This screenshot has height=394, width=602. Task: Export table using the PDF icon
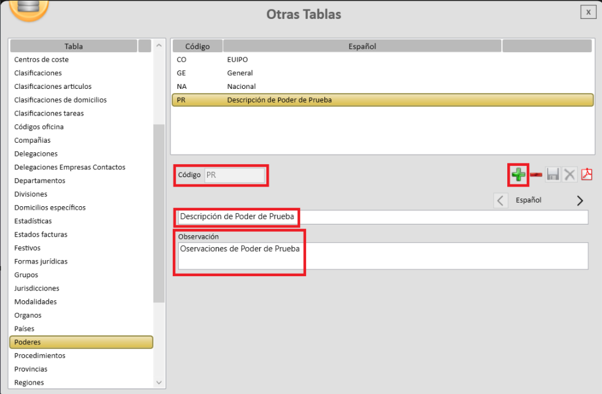[x=587, y=174]
